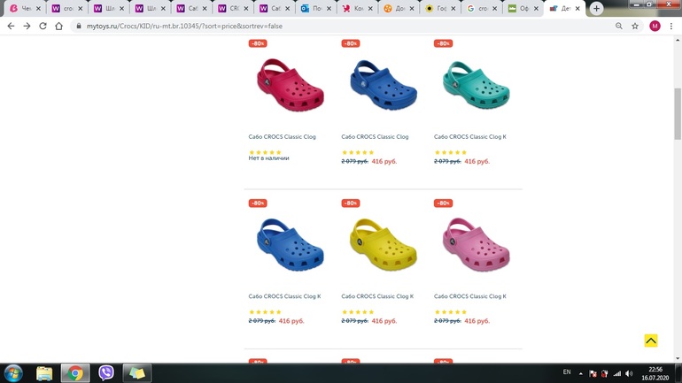
Task: Click the browser back arrow
Action: click(x=11, y=27)
